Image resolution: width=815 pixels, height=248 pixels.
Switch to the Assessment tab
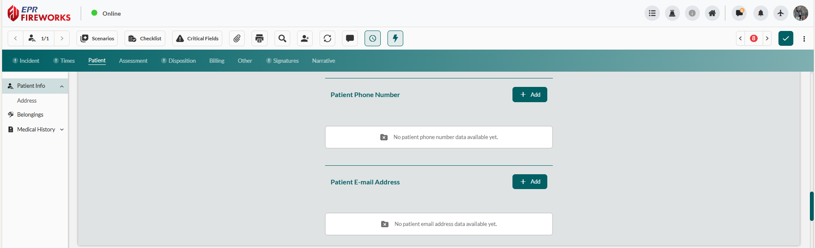point(133,61)
